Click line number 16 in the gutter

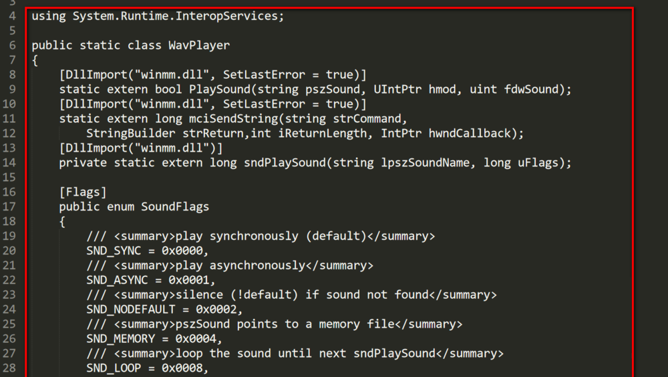tap(9, 192)
